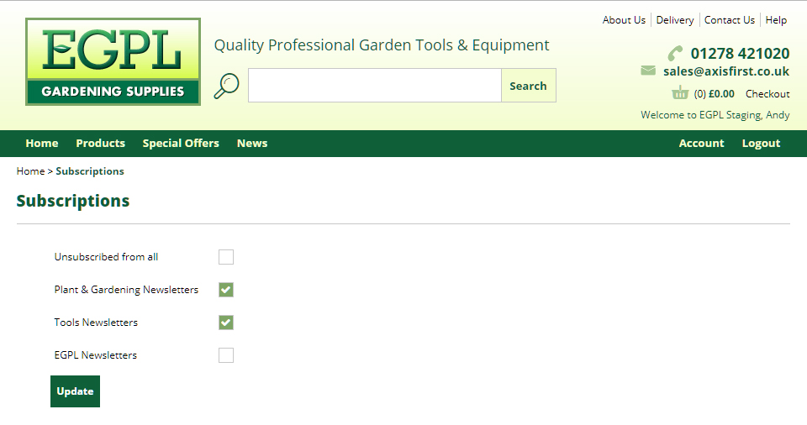This screenshot has height=425, width=807.
Task: Click Welcome to EGPL Staging, Andy text
Action: coord(715,115)
